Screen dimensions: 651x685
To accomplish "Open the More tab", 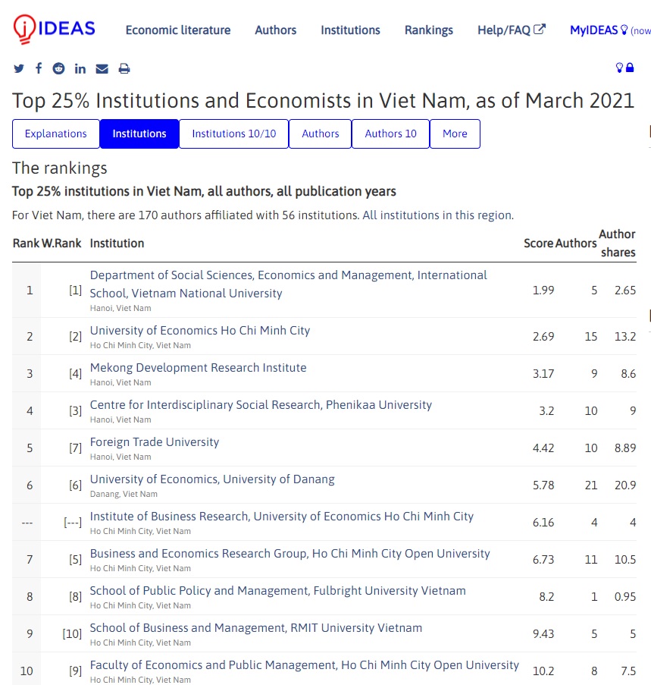I will (455, 134).
